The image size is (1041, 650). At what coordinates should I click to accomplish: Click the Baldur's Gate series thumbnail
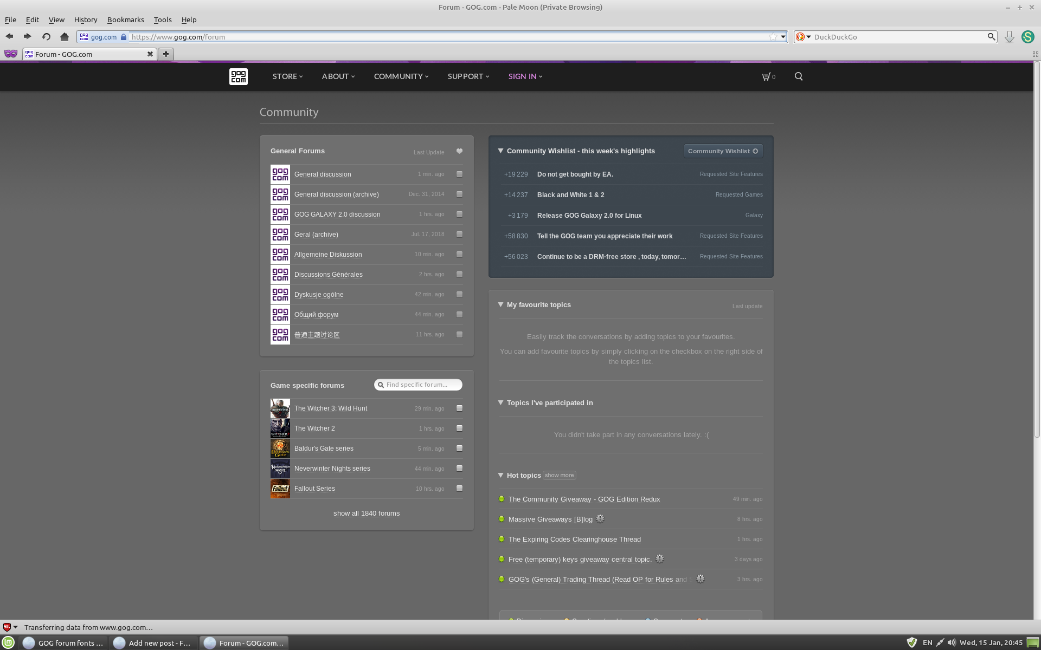click(x=280, y=448)
